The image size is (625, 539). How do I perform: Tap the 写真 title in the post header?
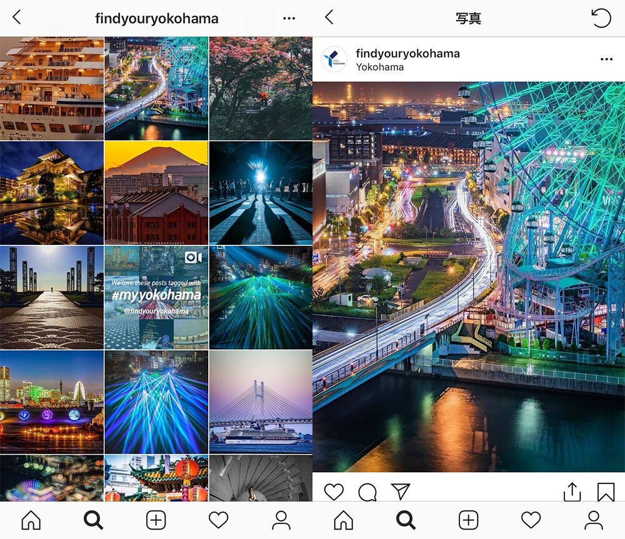click(x=468, y=18)
